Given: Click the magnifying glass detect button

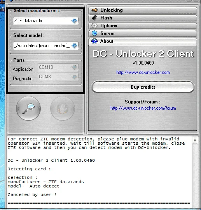Looking at the screenshot, I should pos(28,108).
